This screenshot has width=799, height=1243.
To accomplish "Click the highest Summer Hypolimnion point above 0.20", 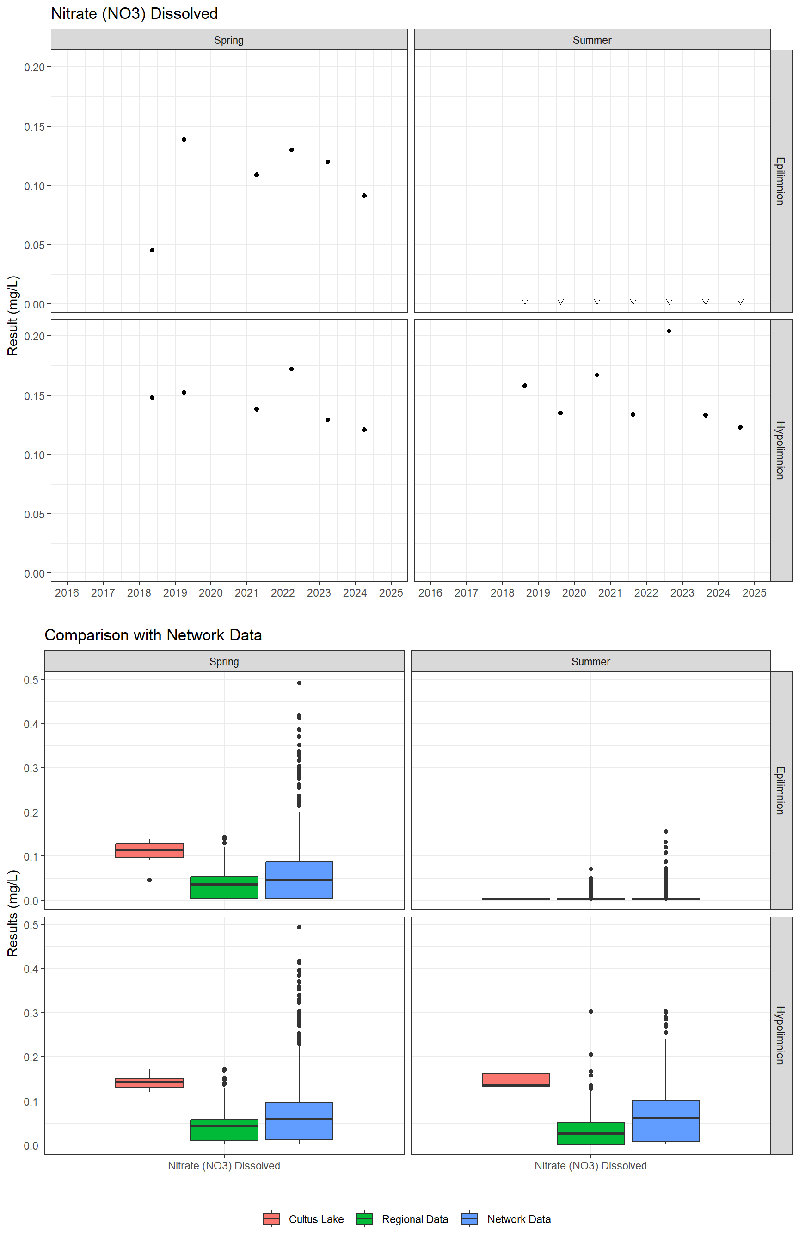I will click(x=669, y=331).
